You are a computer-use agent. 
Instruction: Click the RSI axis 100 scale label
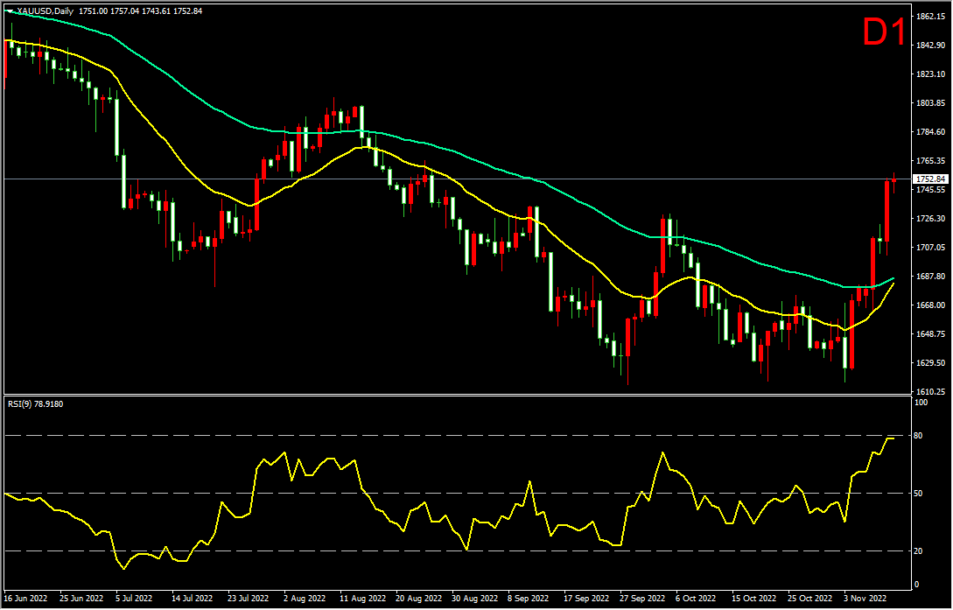921,403
